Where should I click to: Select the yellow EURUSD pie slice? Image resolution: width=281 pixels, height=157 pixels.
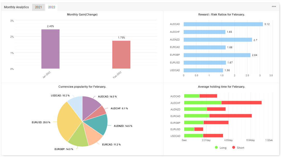69,121
